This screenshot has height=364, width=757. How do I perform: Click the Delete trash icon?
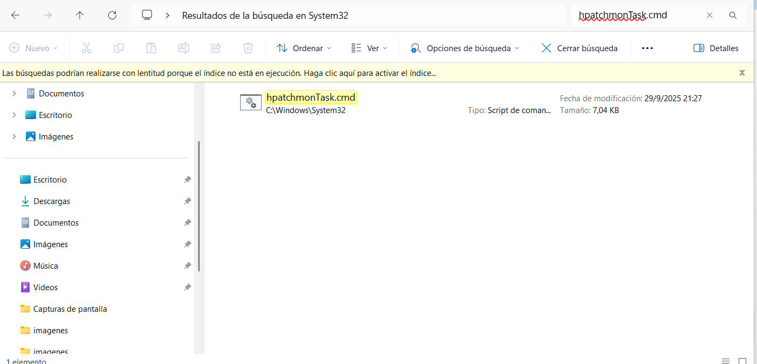[248, 48]
